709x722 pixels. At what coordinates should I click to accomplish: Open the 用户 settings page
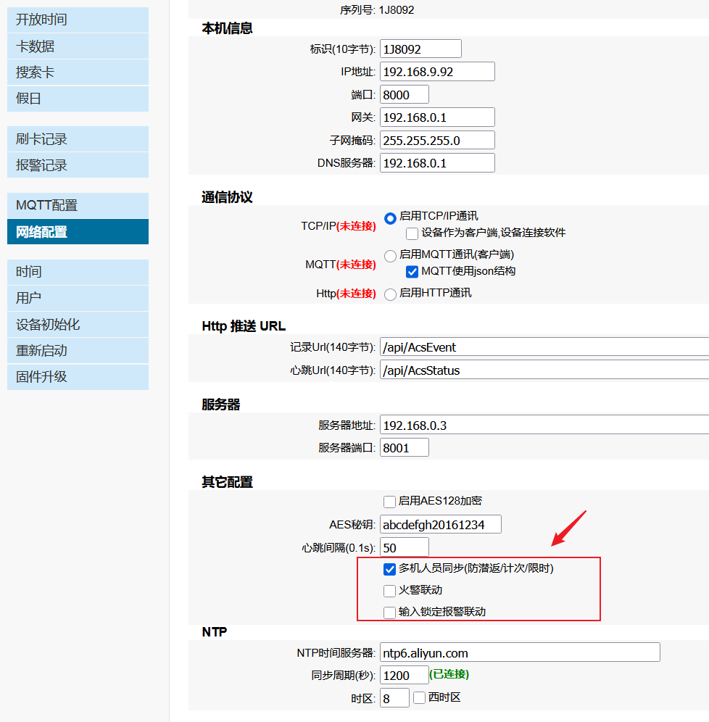pos(78,299)
